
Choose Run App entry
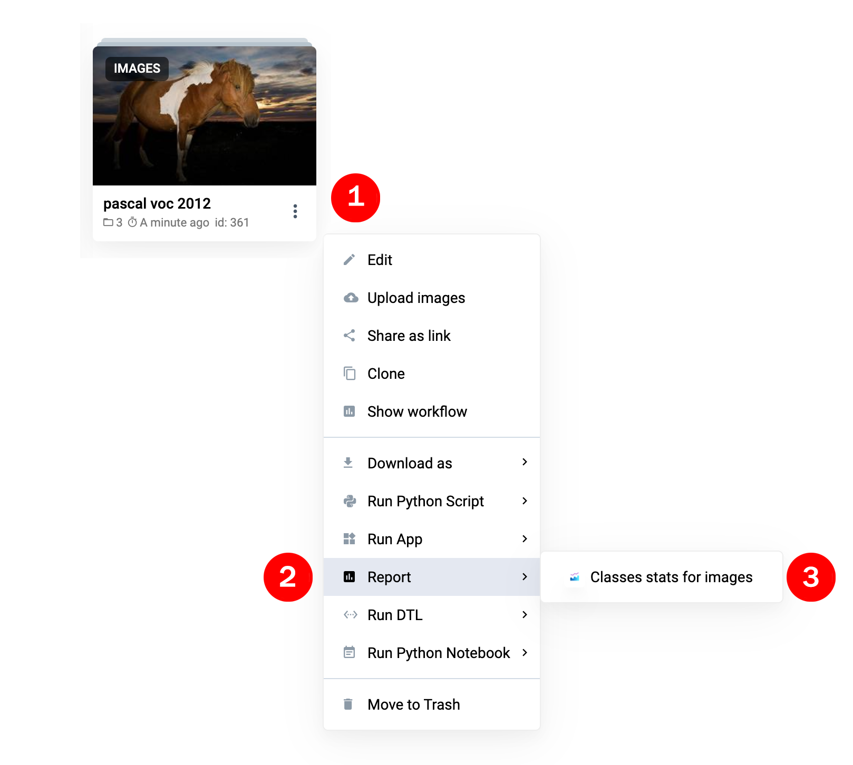(x=432, y=539)
